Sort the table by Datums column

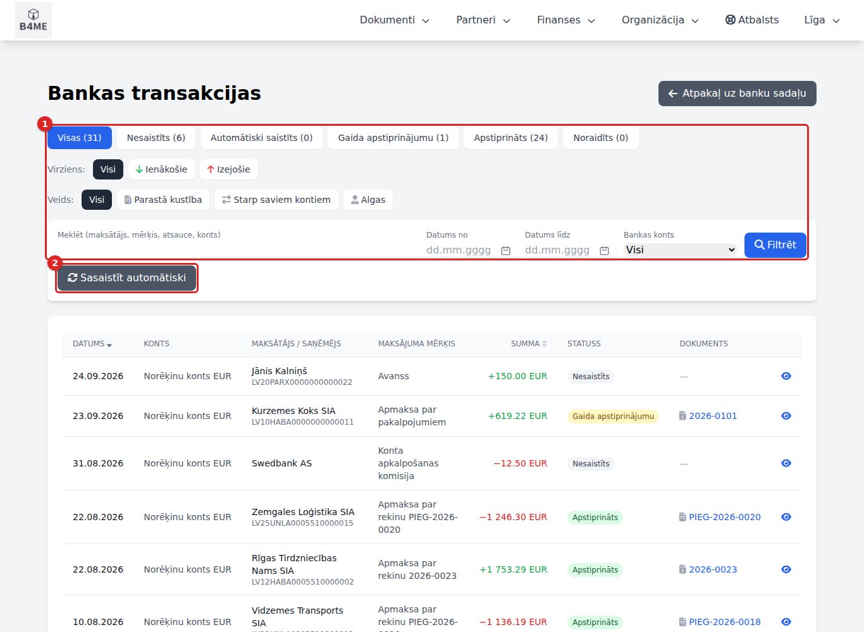click(x=92, y=344)
